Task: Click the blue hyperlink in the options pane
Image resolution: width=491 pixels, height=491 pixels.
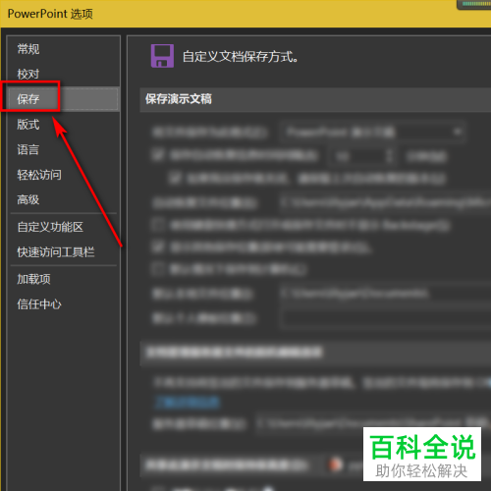Action: pos(188,403)
